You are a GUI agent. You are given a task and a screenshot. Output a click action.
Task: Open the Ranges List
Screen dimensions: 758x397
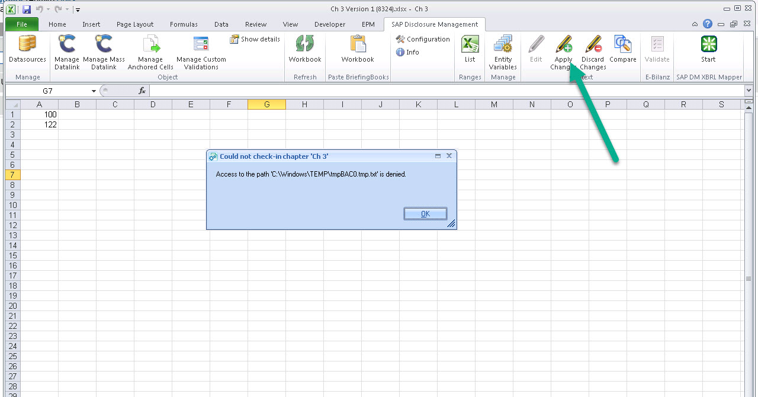click(470, 49)
